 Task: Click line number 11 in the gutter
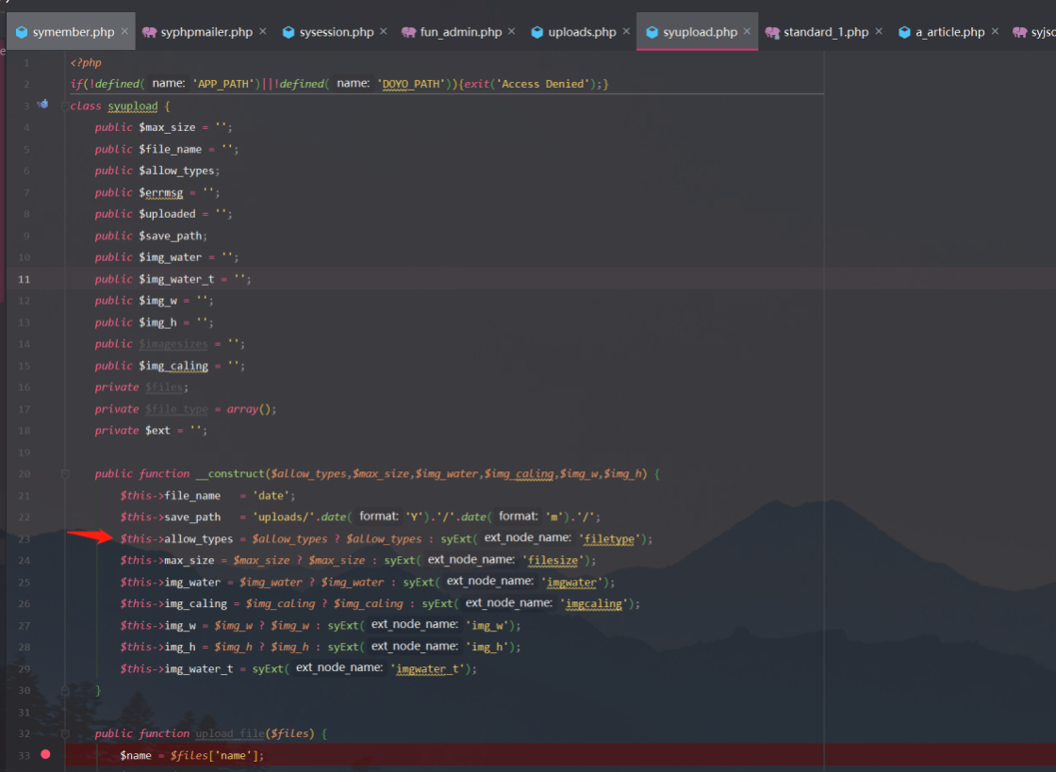(25, 279)
